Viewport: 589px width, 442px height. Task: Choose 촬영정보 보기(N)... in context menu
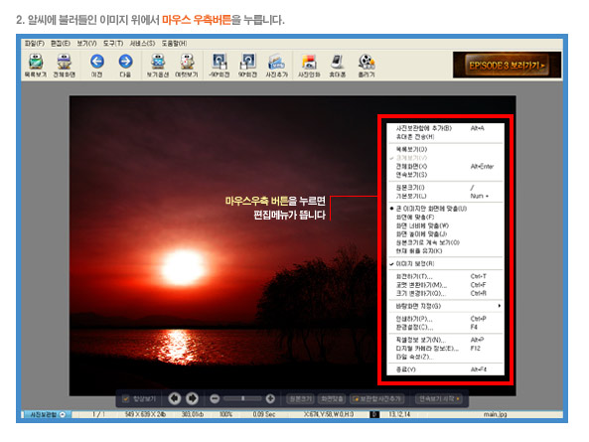coord(445,340)
